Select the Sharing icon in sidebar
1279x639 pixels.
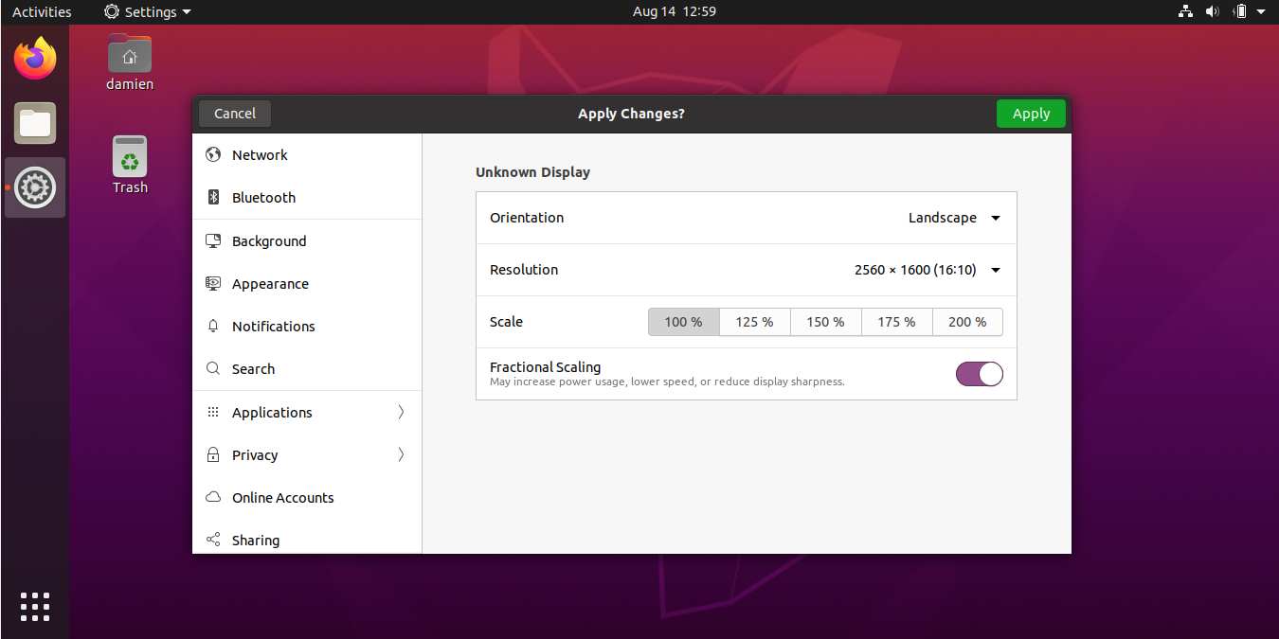click(213, 540)
